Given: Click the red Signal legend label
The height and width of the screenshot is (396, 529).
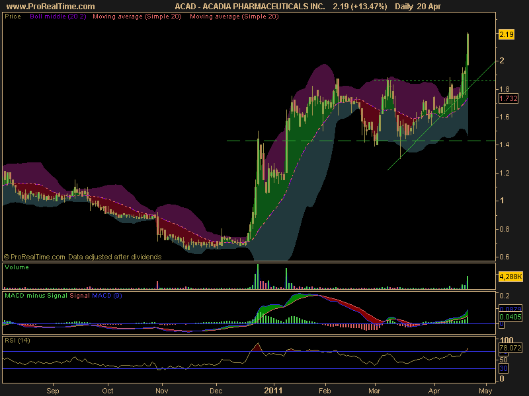Looking at the screenshot, I should [79, 296].
